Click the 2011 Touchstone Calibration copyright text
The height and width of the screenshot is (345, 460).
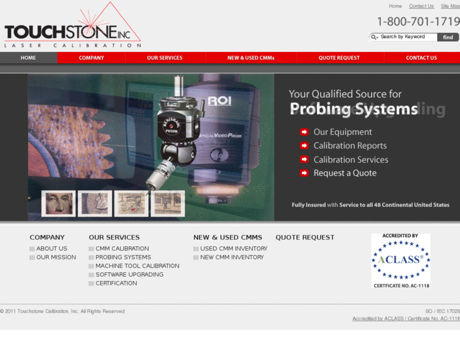tap(62, 311)
